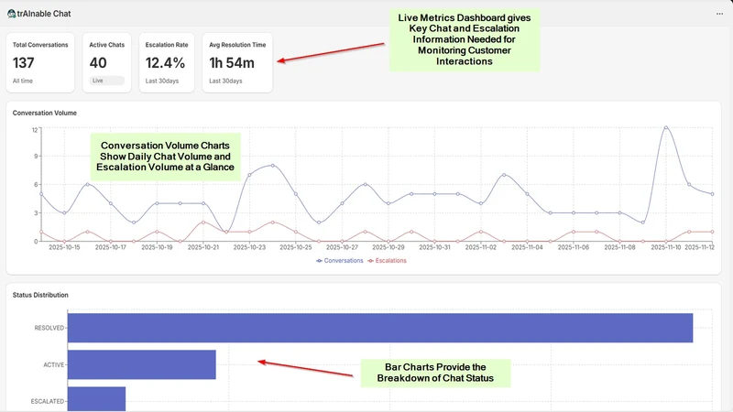Click the 2025-11-06 axis date label
Image resolution: width=733 pixels, height=412 pixels.
click(574, 247)
